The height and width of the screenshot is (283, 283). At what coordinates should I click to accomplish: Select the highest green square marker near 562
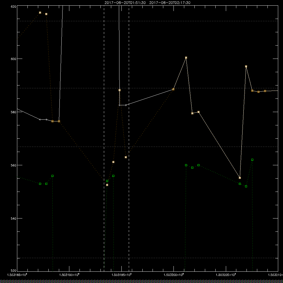point(252,160)
